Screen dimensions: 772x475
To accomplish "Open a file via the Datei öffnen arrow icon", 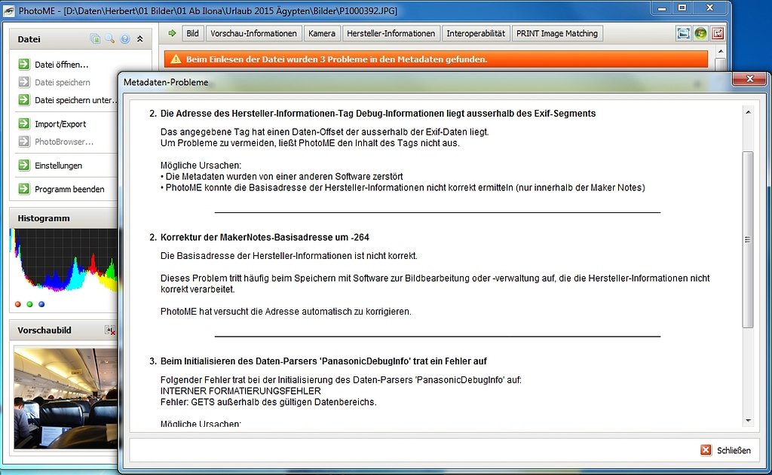I will 23,64.
